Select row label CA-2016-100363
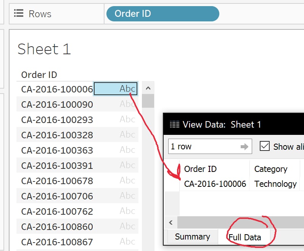Screen dimensions: 304x251 click(57, 151)
